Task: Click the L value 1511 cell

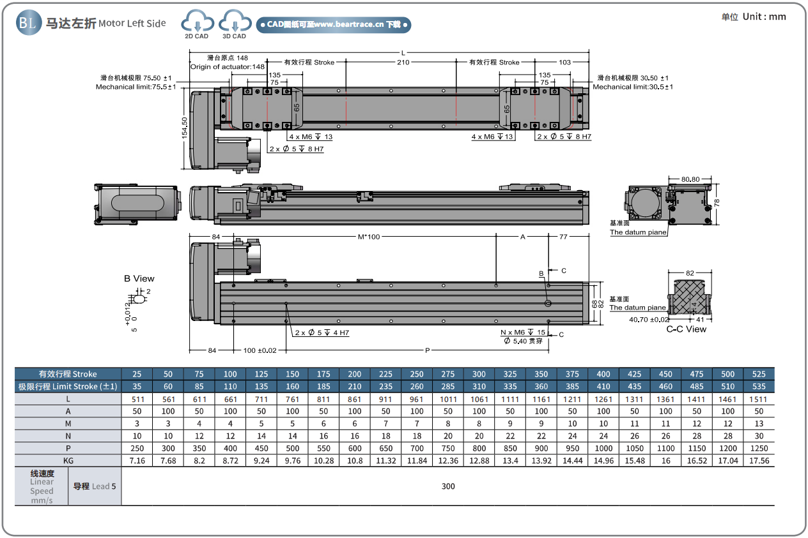Action: pyautogui.click(x=758, y=400)
